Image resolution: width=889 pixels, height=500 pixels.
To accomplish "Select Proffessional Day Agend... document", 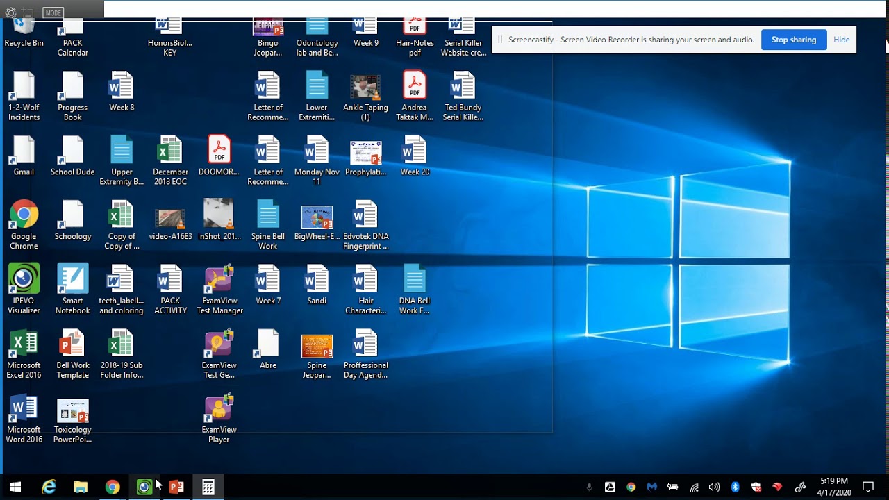I will [365, 354].
